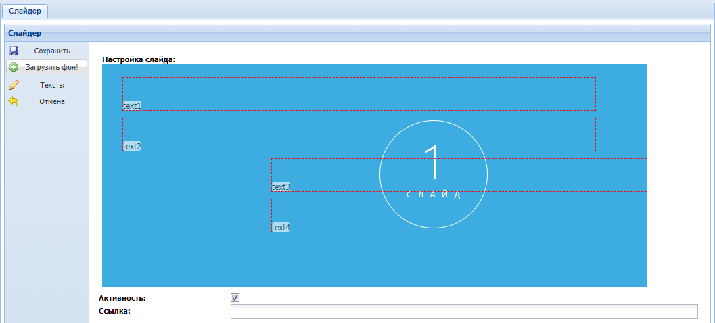Click the number 1 in slide circle

coord(434,163)
